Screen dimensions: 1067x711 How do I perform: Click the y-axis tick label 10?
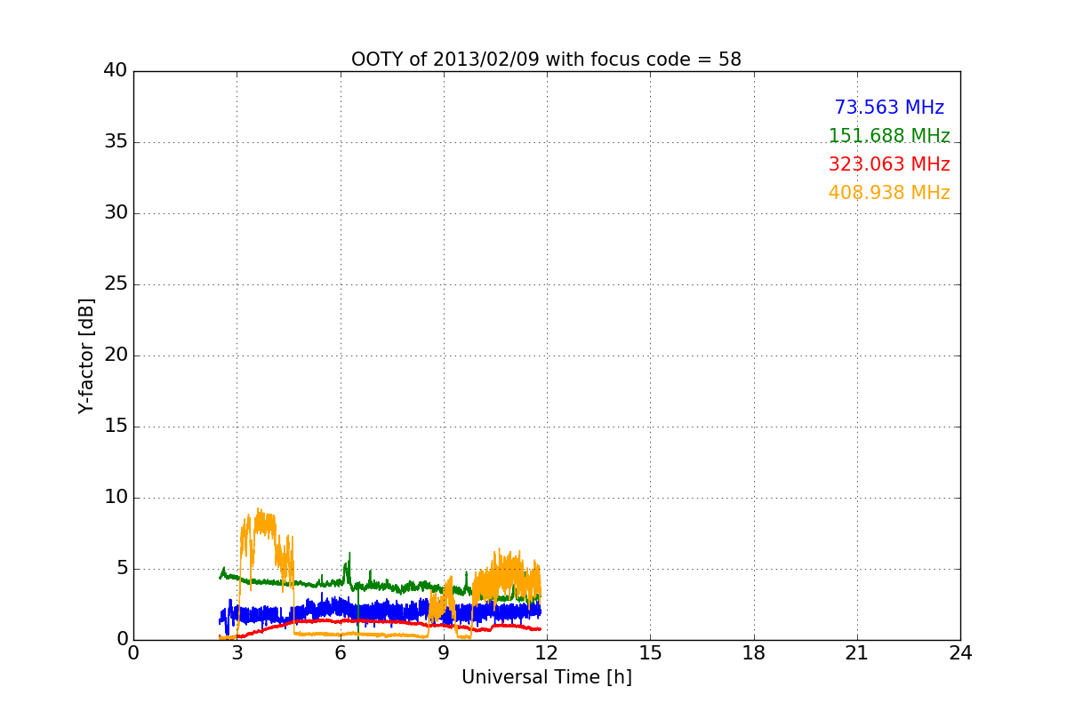[x=116, y=498]
